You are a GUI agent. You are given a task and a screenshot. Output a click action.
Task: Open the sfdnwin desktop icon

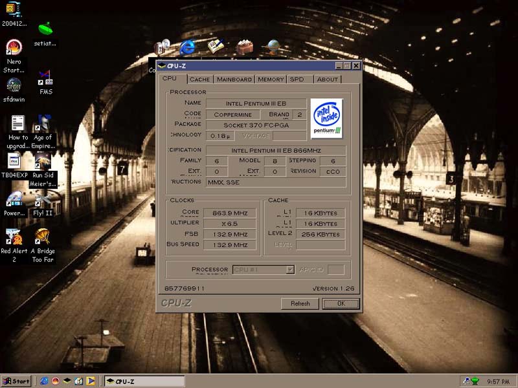point(14,86)
